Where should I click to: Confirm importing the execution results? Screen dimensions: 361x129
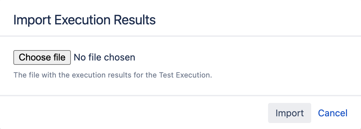click(x=289, y=113)
